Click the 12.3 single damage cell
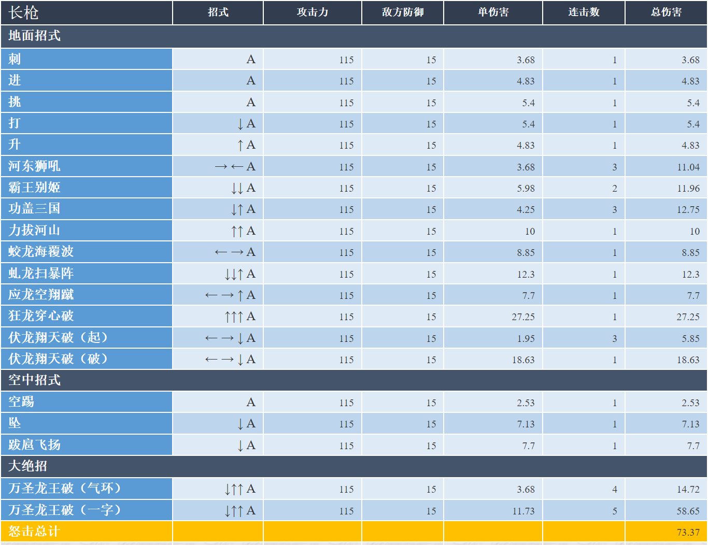The height and width of the screenshot is (545, 708). coord(493,274)
